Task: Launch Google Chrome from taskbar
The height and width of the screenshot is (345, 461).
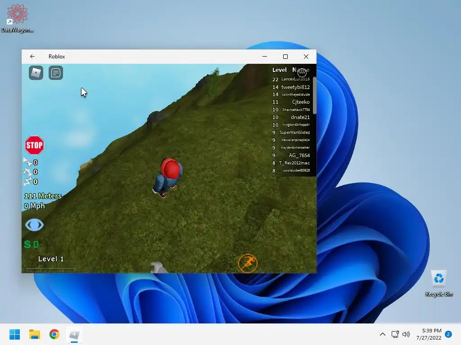Action: pyautogui.click(x=54, y=334)
